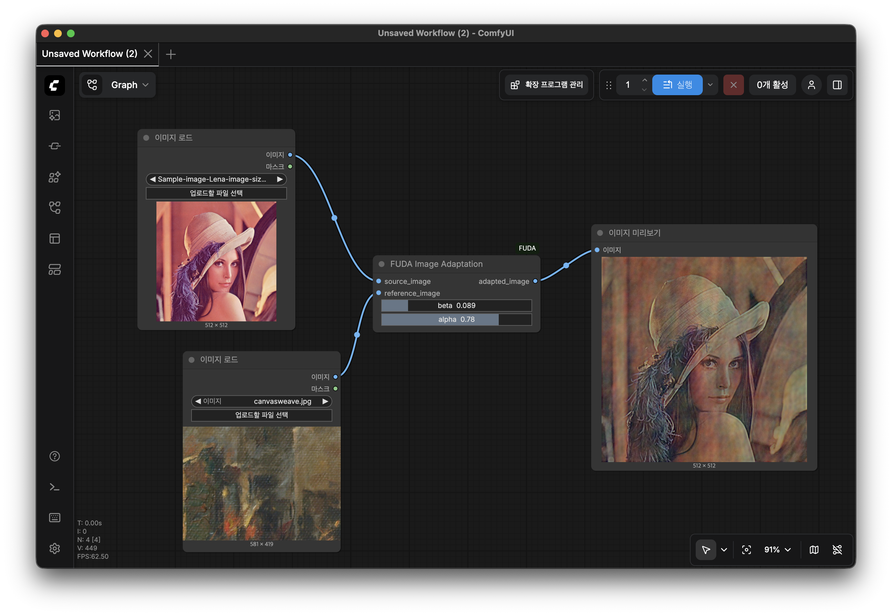Collapse the top 이미지 로드 node
The image size is (892, 616).
tap(146, 138)
